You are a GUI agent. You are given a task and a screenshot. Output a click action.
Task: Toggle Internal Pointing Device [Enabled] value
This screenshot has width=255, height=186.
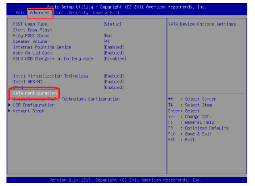tap(114, 47)
